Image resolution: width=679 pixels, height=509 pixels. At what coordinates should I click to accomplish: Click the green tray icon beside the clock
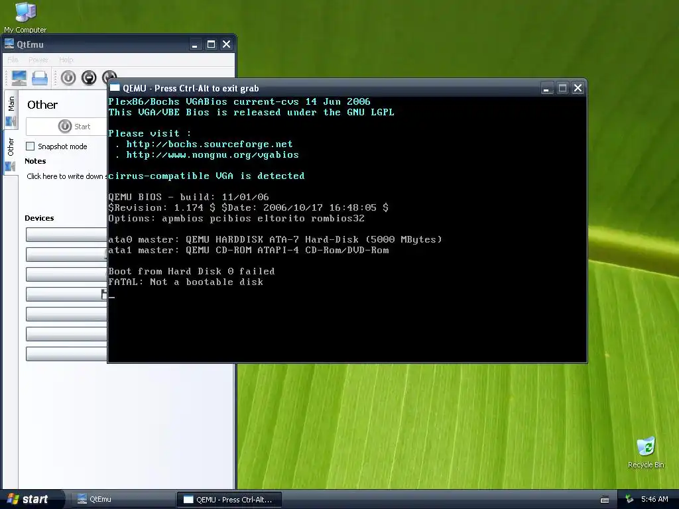pyautogui.click(x=629, y=499)
